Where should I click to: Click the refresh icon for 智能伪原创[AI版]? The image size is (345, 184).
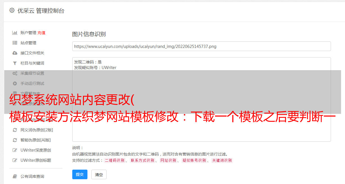point(15,140)
